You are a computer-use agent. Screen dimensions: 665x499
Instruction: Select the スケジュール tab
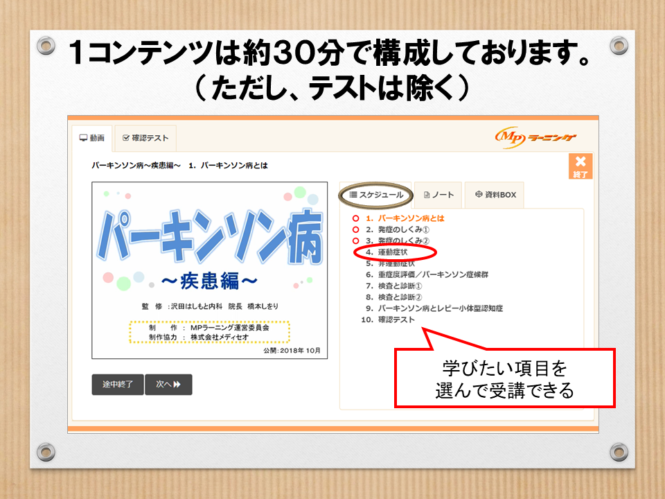coord(376,195)
